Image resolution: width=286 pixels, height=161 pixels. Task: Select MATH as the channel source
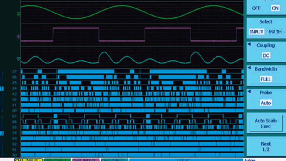pos(275,32)
